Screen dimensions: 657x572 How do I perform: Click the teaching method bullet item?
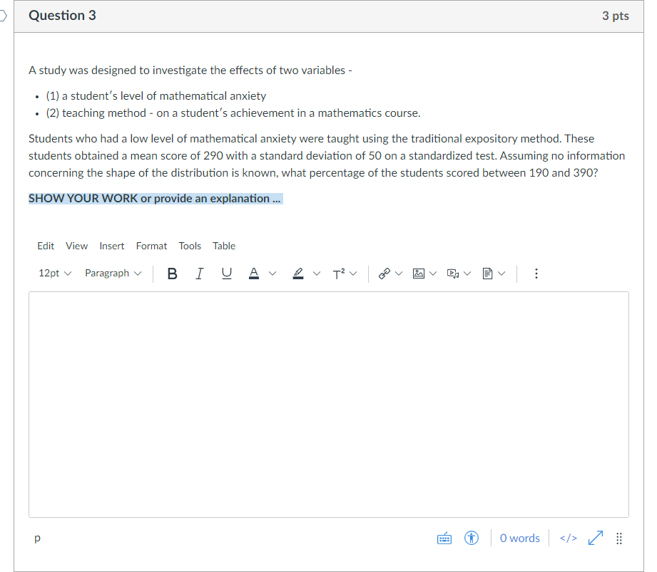coord(233,113)
